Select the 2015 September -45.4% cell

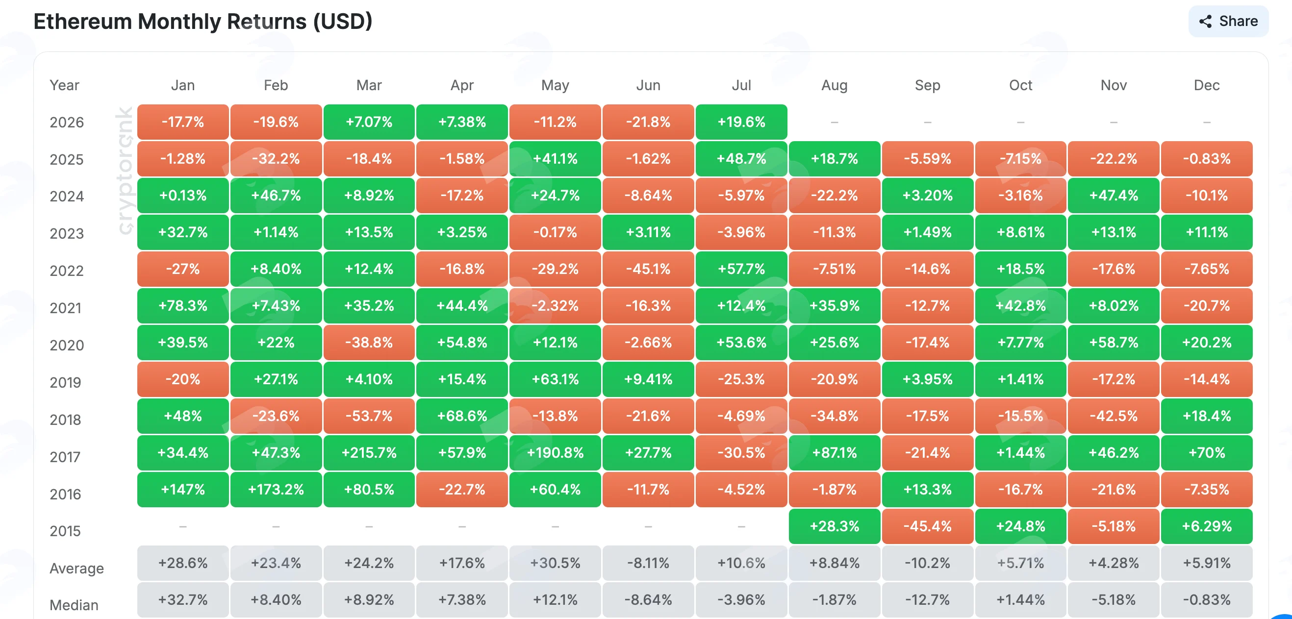[x=927, y=526]
